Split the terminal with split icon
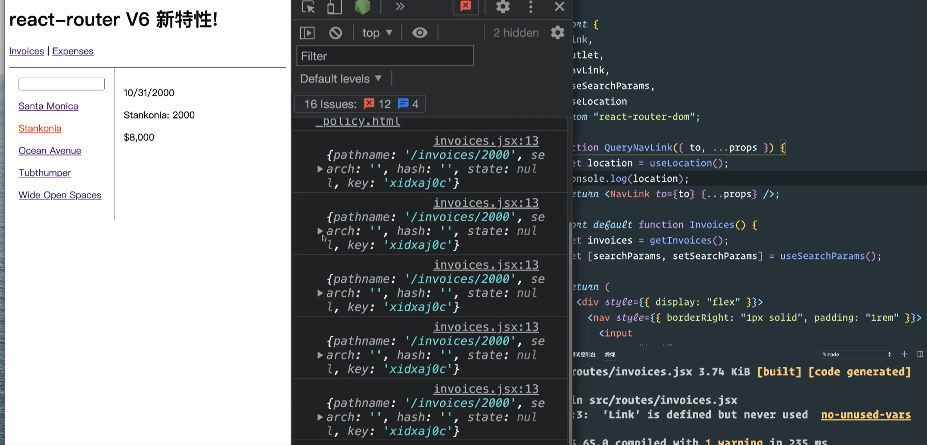Viewport: 927px width, 445px height. point(920,354)
